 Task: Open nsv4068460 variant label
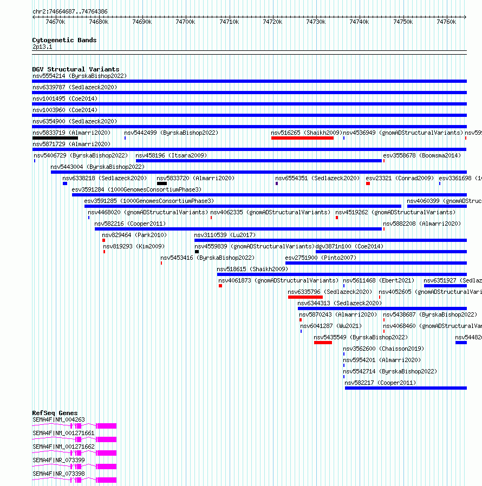[432, 326]
